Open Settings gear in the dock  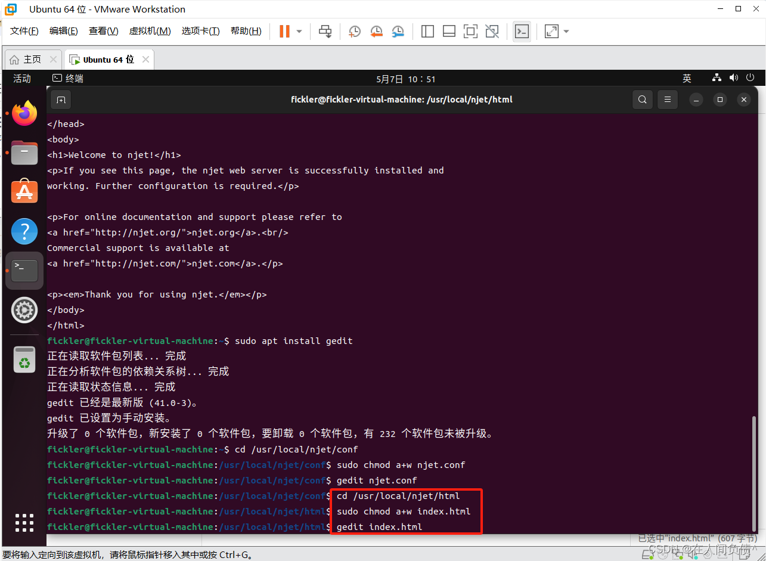(24, 310)
